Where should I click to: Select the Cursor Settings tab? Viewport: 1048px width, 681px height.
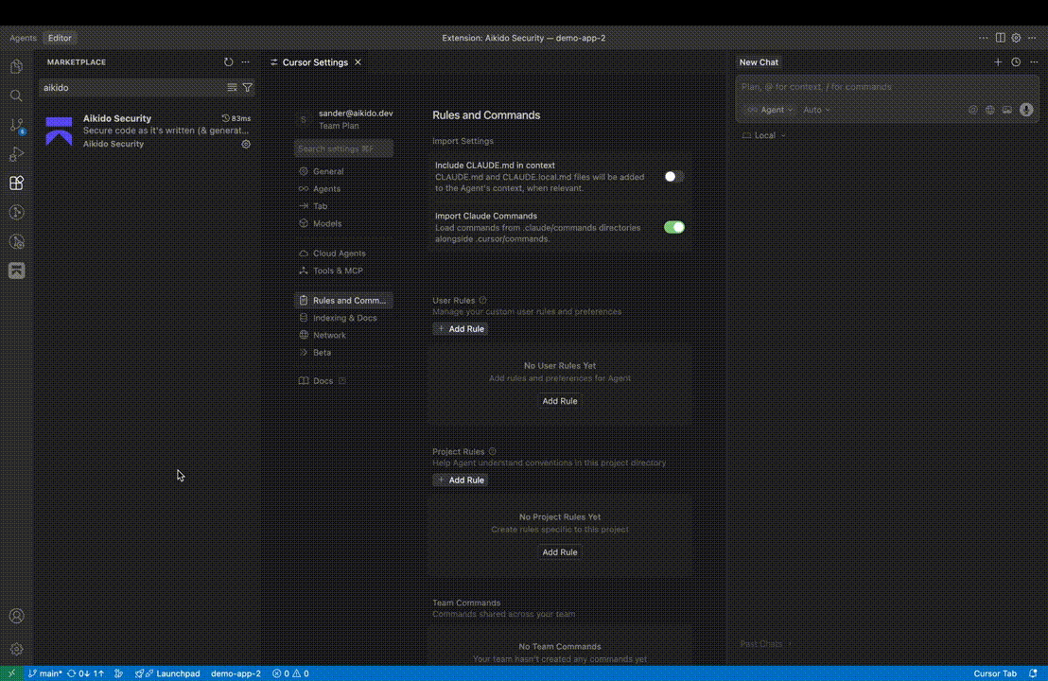click(315, 62)
